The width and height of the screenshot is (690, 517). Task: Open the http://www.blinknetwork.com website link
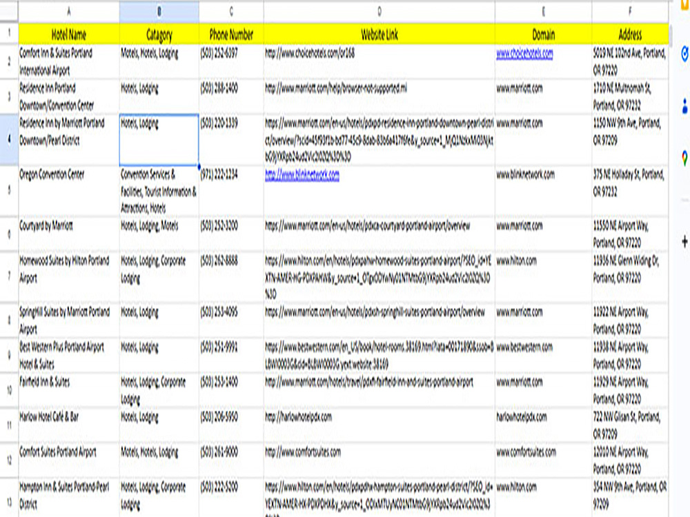click(302, 175)
